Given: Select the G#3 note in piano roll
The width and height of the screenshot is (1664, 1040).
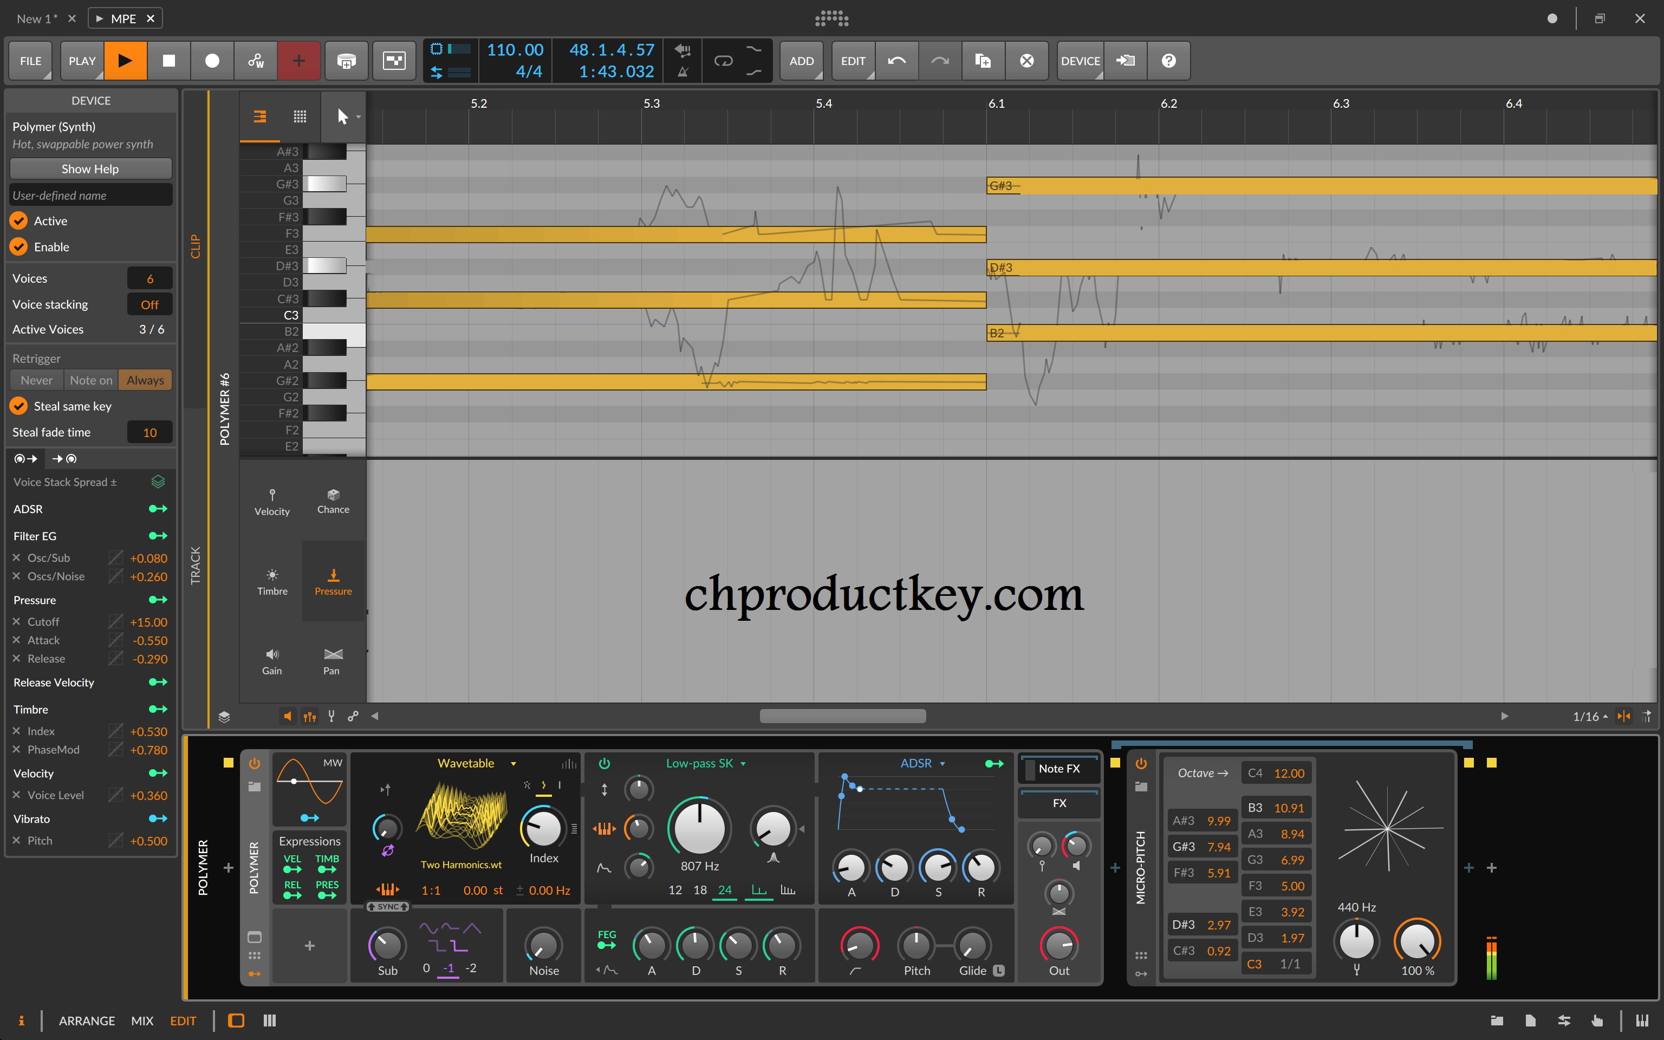Looking at the screenshot, I should (1321, 186).
